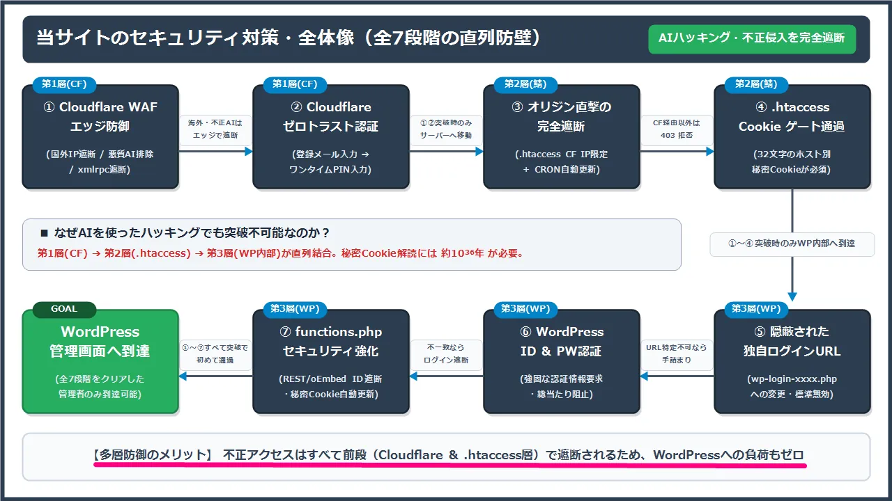Click the "第2層(鯖)" tag above Cookie ゲート box
892x501 pixels.
click(756, 84)
